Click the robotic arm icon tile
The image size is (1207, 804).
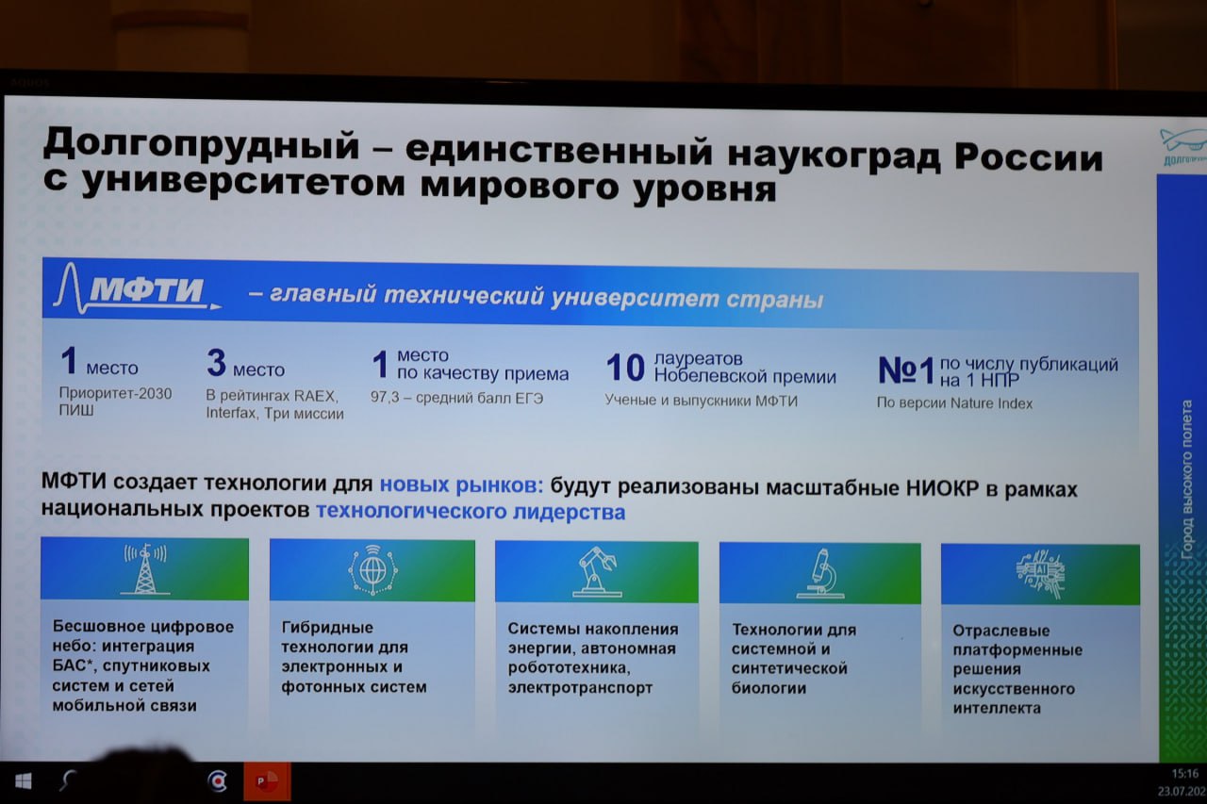pos(596,572)
